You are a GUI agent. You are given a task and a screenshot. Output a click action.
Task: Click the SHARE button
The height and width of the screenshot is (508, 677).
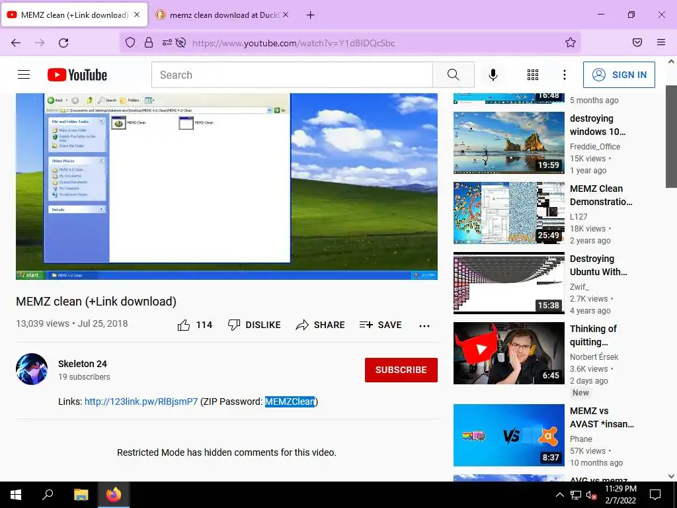(321, 325)
